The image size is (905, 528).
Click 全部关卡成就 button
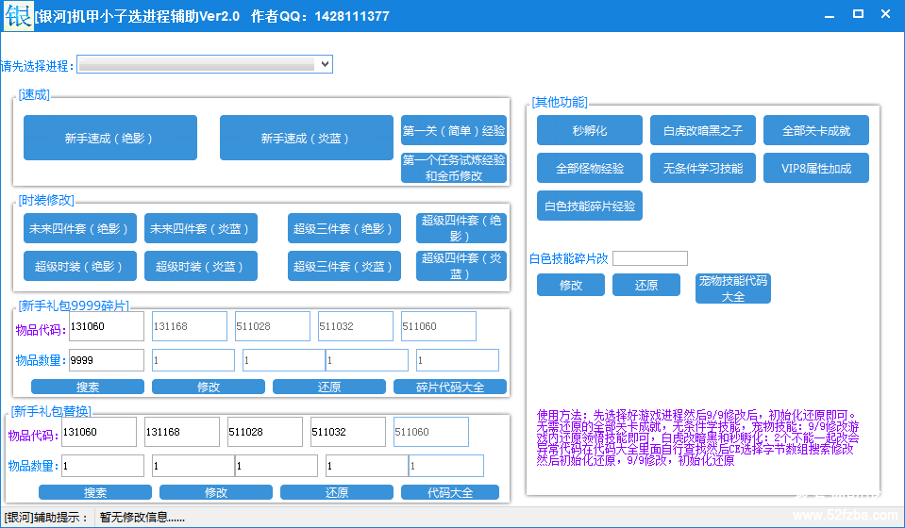pos(815,130)
